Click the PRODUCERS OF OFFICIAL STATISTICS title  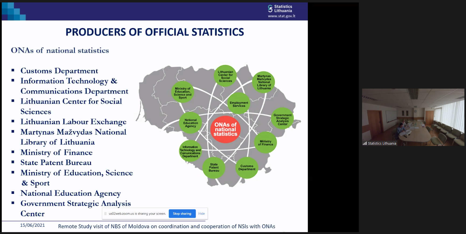(x=155, y=32)
